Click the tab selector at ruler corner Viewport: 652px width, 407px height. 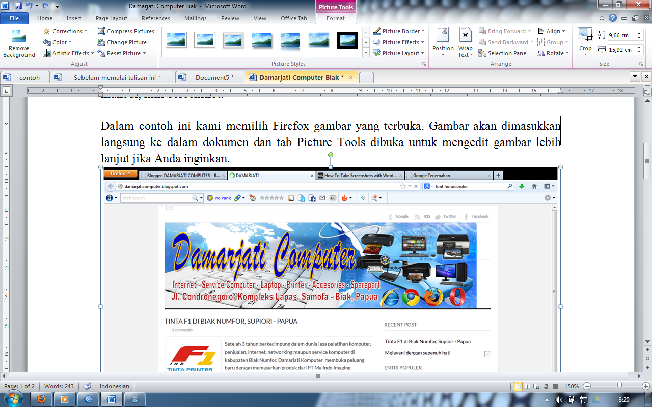(x=7, y=91)
